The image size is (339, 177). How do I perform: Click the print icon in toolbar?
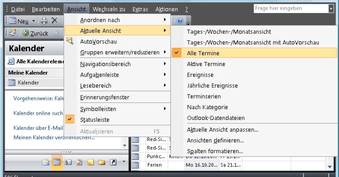click(44, 21)
